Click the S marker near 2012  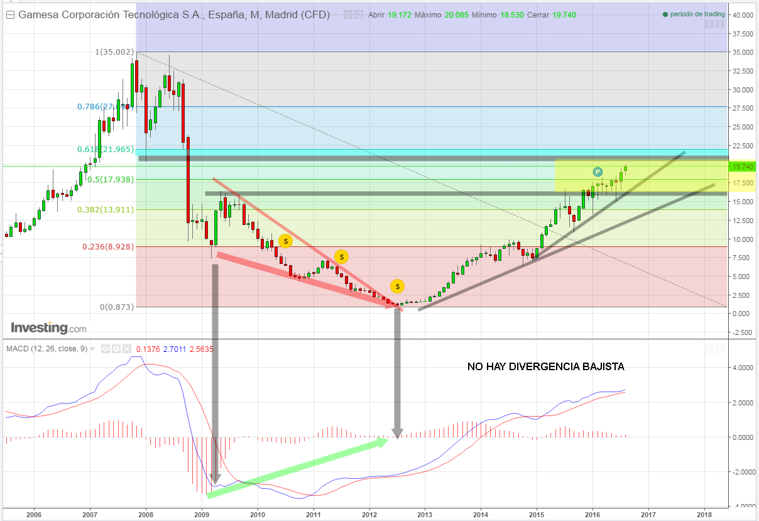[397, 287]
